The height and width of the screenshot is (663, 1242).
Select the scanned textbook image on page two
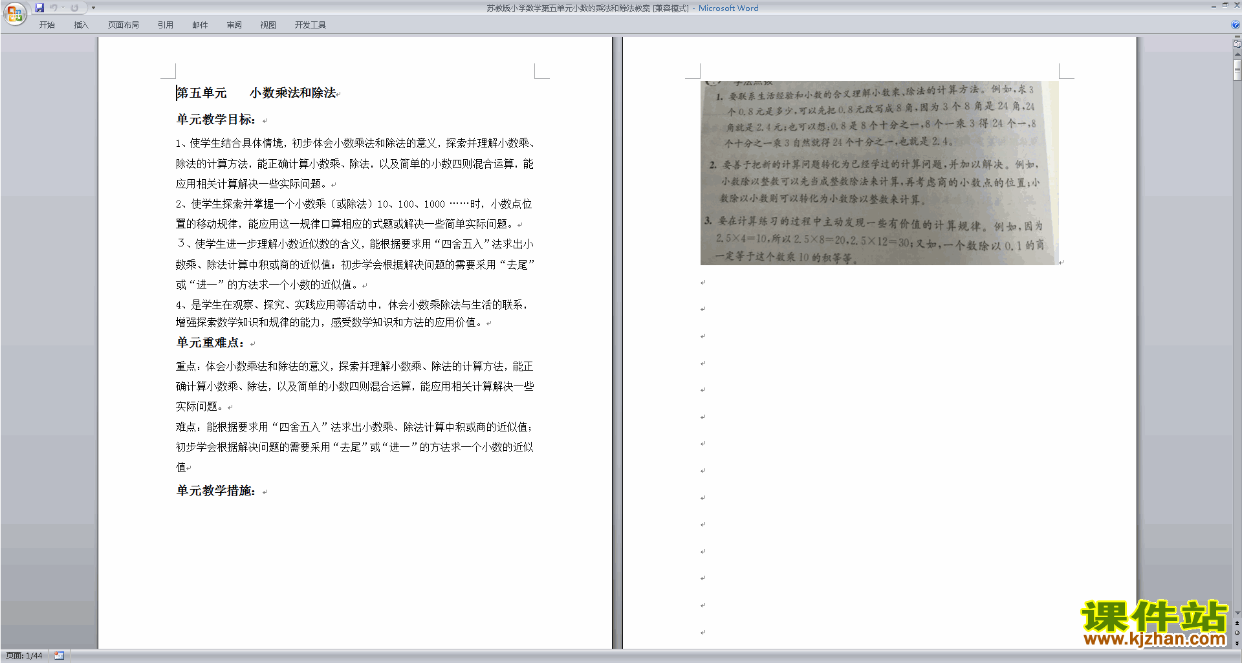(879, 173)
